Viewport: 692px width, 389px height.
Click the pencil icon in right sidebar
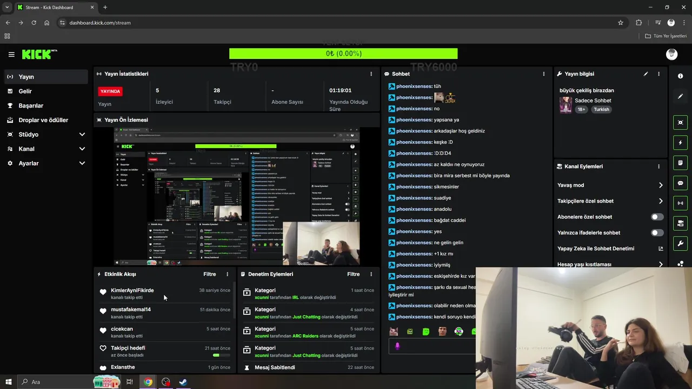click(x=680, y=96)
